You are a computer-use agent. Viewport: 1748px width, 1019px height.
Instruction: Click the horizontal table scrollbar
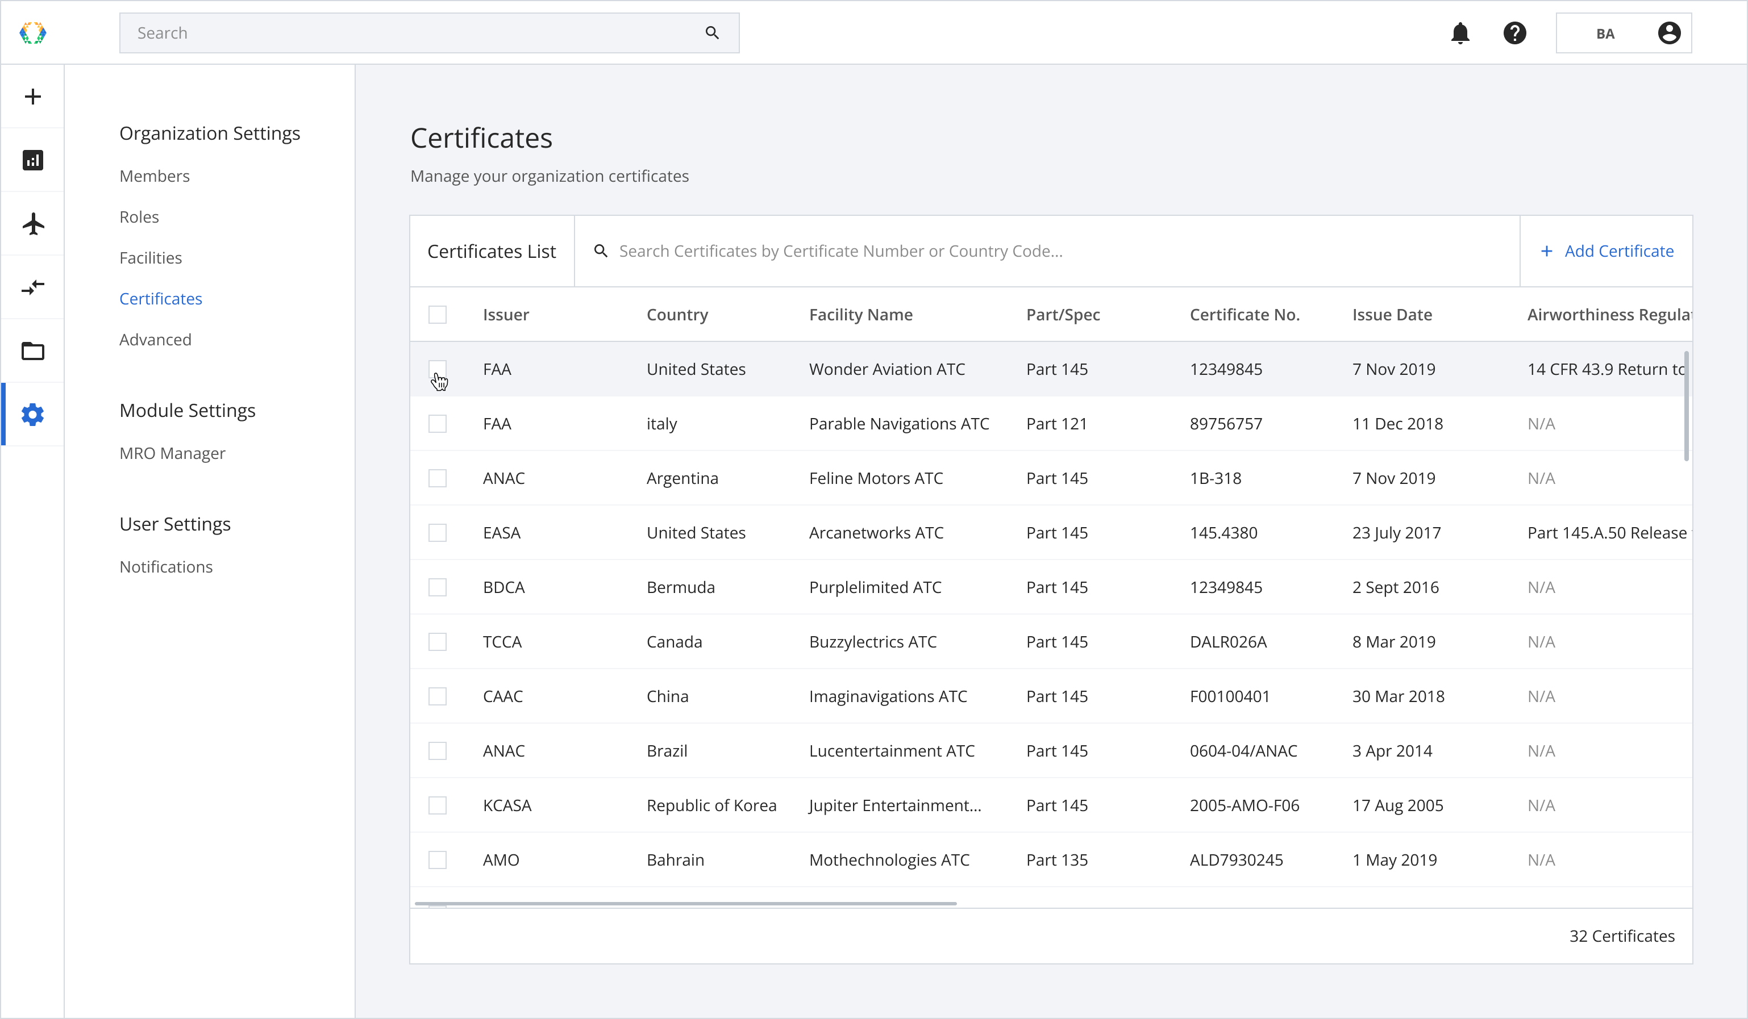[686, 903]
